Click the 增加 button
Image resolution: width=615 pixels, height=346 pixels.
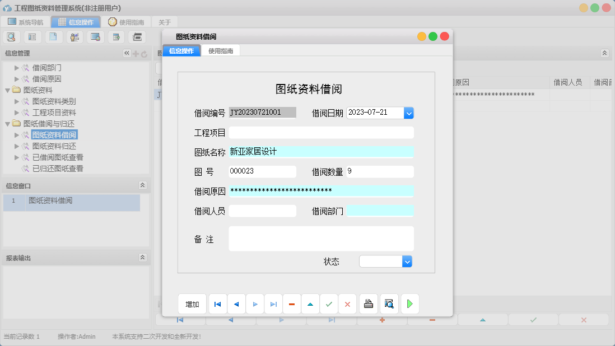[x=192, y=303]
